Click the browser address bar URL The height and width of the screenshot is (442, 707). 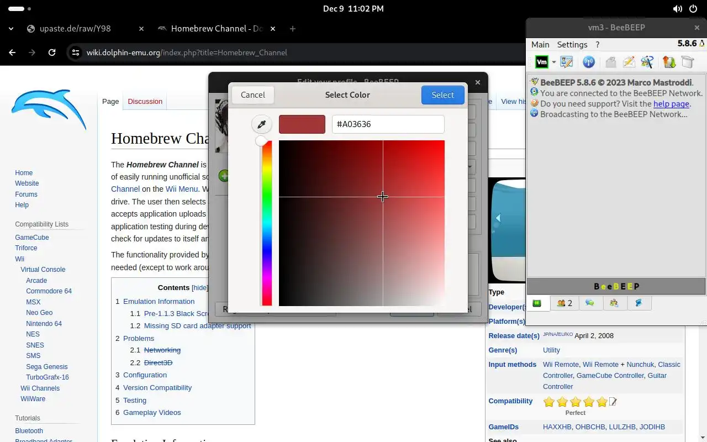click(x=187, y=52)
